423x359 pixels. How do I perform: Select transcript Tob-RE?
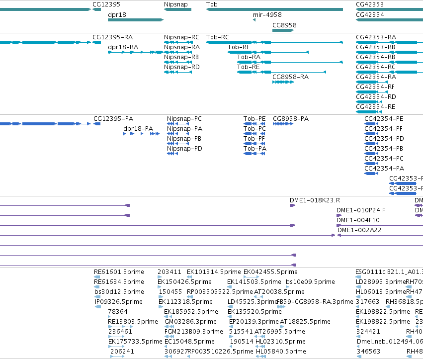click(x=281, y=72)
